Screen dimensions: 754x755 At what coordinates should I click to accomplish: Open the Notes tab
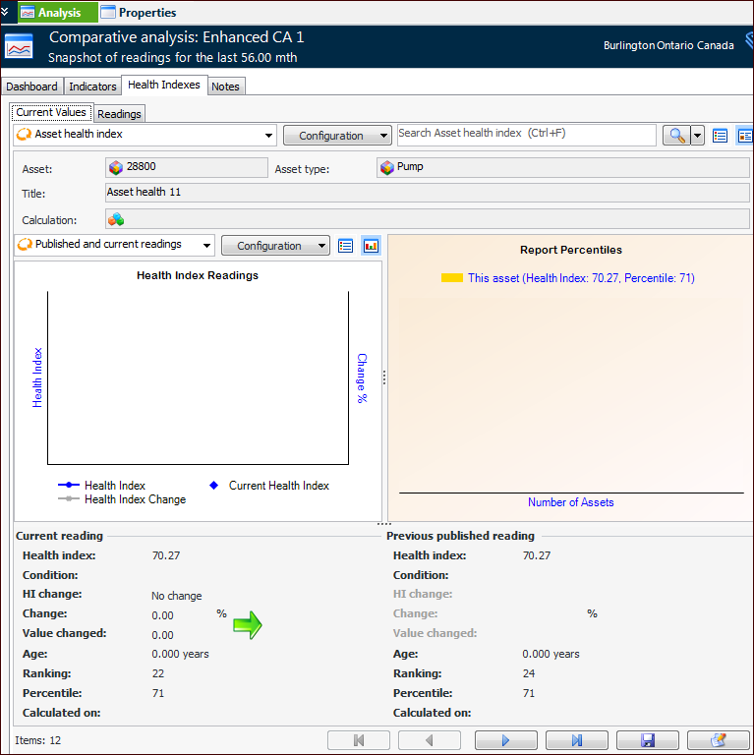(225, 87)
